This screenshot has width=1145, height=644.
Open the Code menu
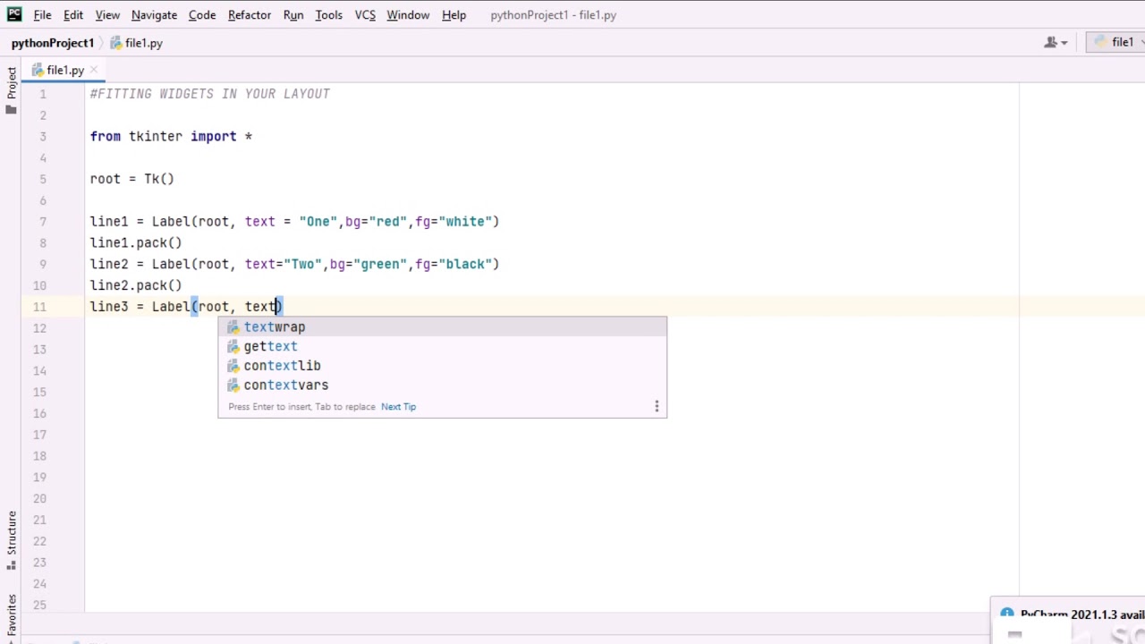tap(202, 15)
